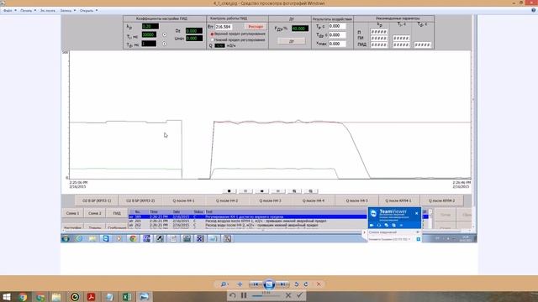The image size is (538, 302).
Task: Click the red Рестарт button
Action: [256, 27]
